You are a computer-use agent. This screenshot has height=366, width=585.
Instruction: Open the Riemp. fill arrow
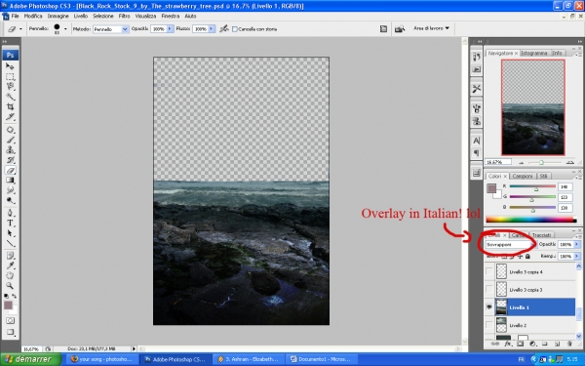pos(577,256)
